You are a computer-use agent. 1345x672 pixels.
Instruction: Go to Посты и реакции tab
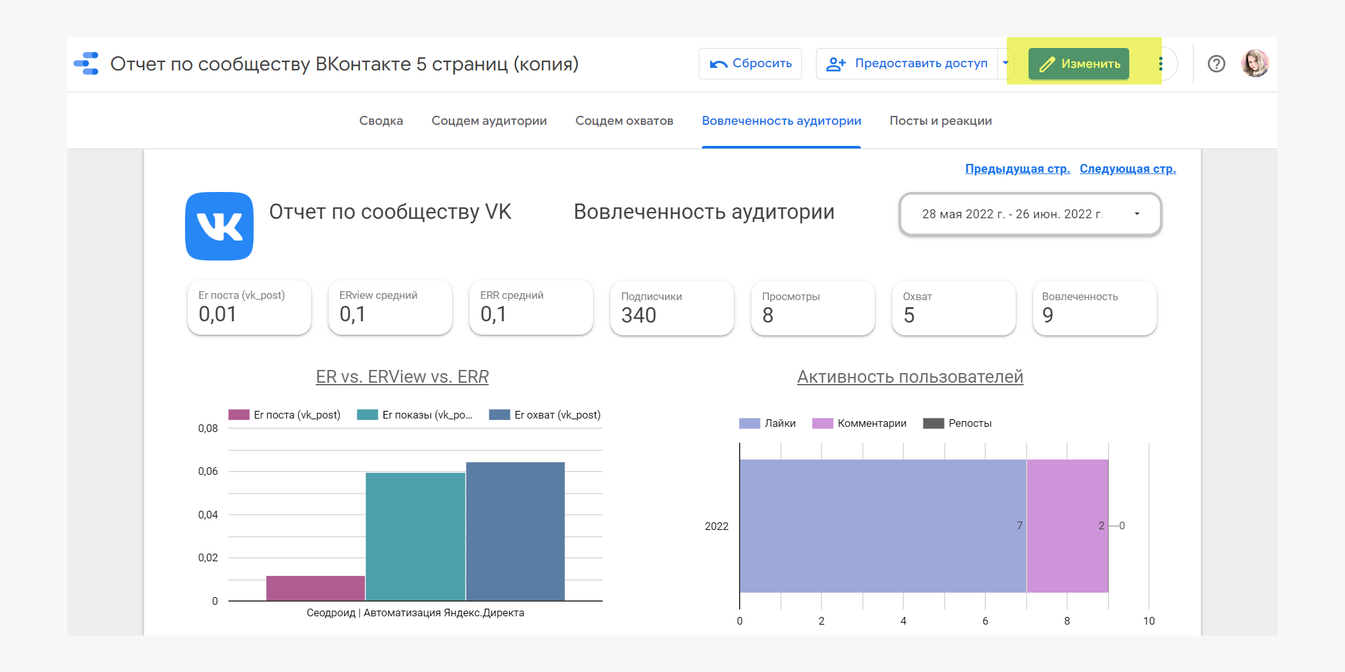tap(940, 121)
